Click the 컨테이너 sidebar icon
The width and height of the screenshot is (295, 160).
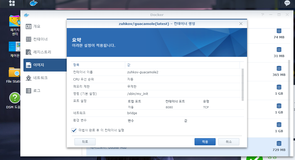coord(28,39)
